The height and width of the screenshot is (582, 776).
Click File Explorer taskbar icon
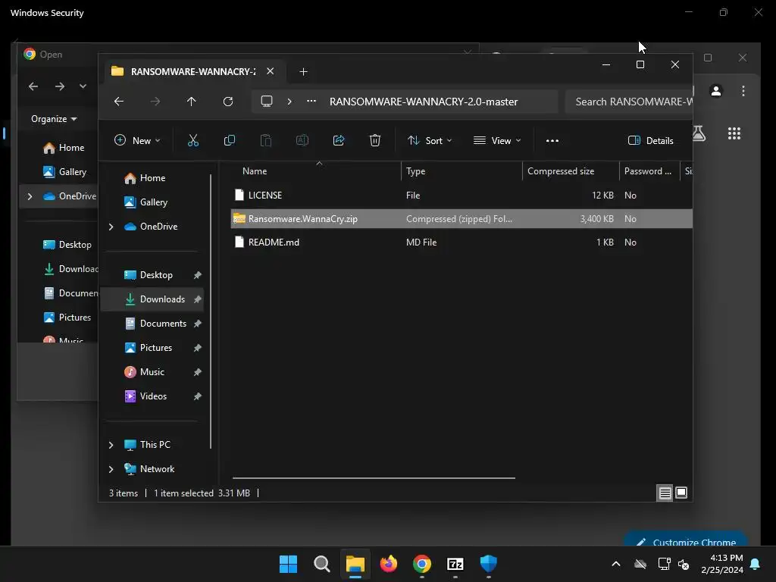pos(355,564)
